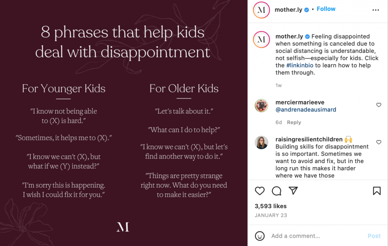Open raisingresilientchildren's profile picture
This screenshot has height=246, width=388.
[x=261, y=142]
